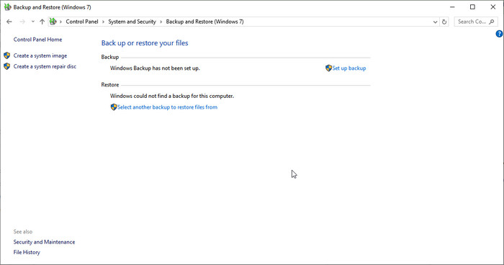
Task: Click 'Windows could not find a backup' text
Action: (172, 96)
